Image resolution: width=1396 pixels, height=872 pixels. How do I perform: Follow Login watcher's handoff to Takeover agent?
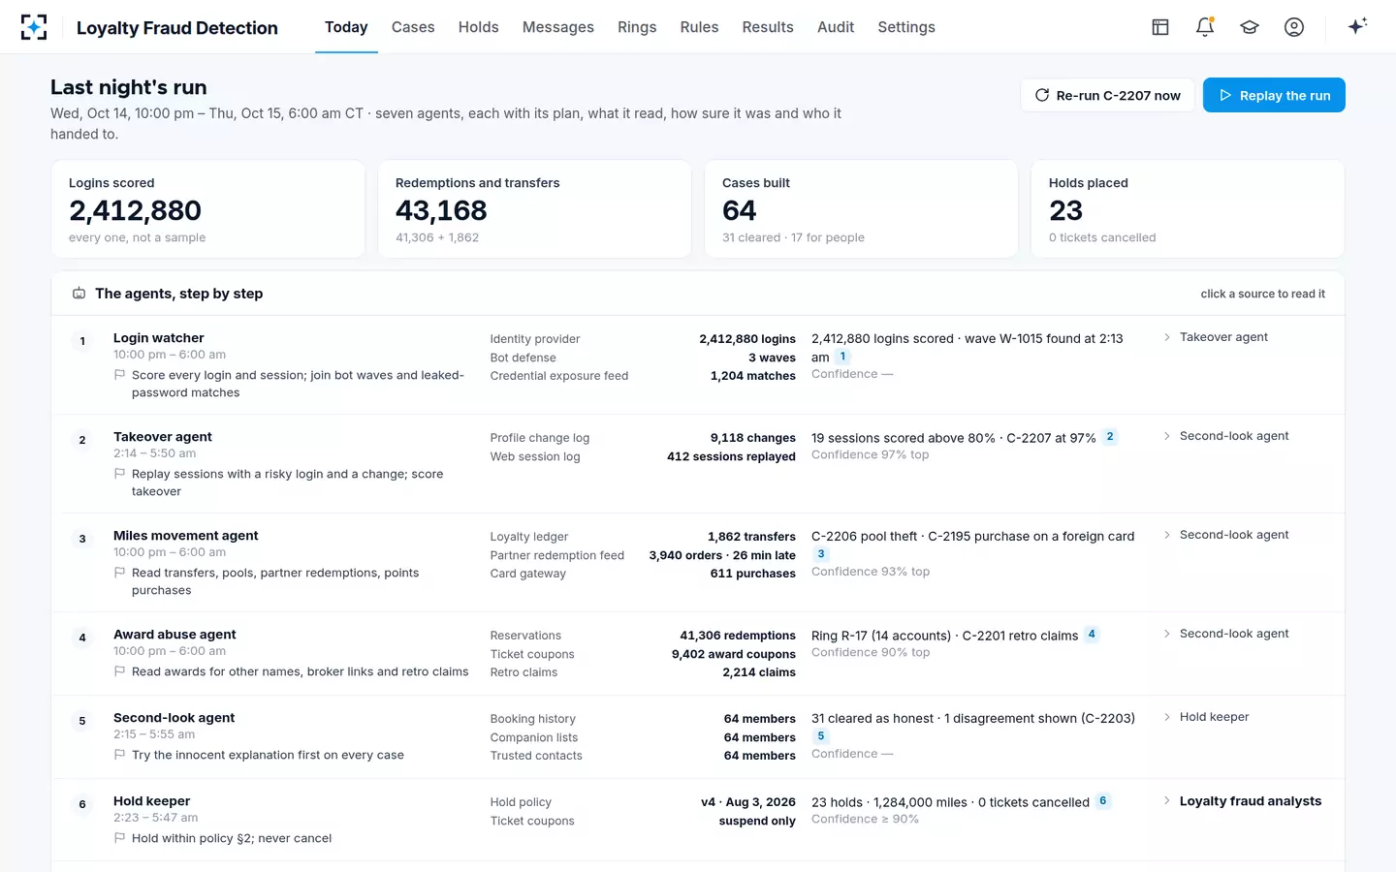1223,337
